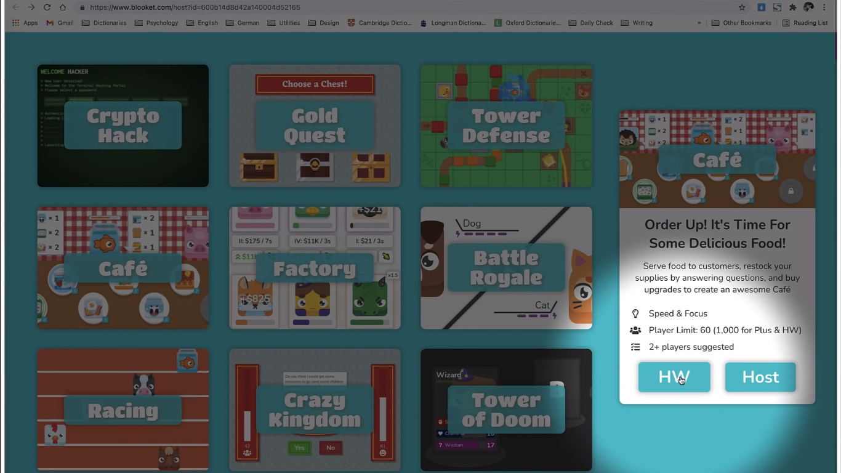Open the Writing bookmarks folder
The width and height of the screenshot is (841, 473).
(x=637, y=23)
